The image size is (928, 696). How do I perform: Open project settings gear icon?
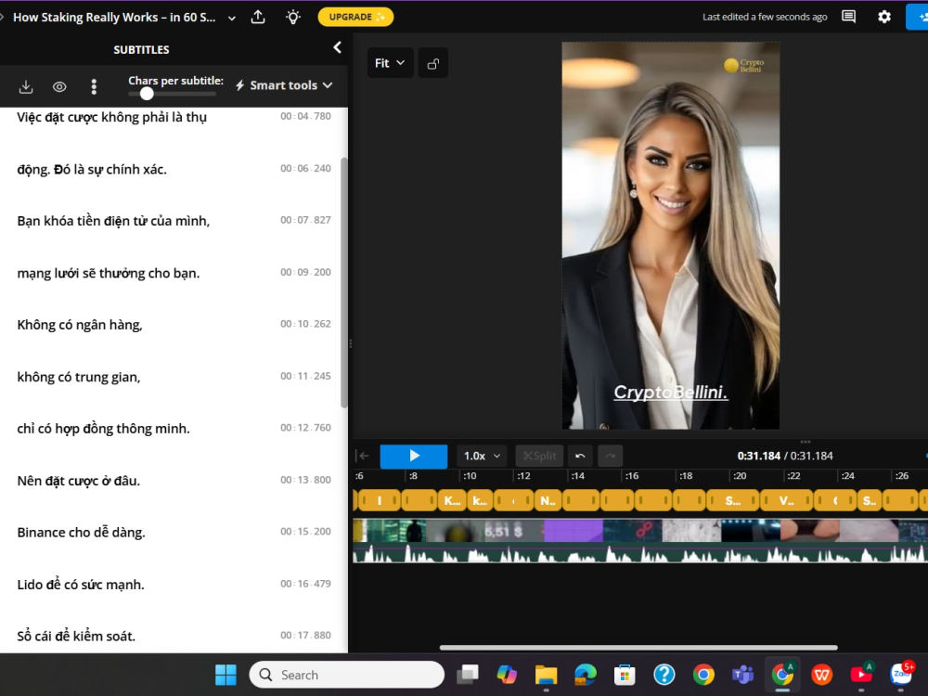pyautogui.click(x=884, y=17)
